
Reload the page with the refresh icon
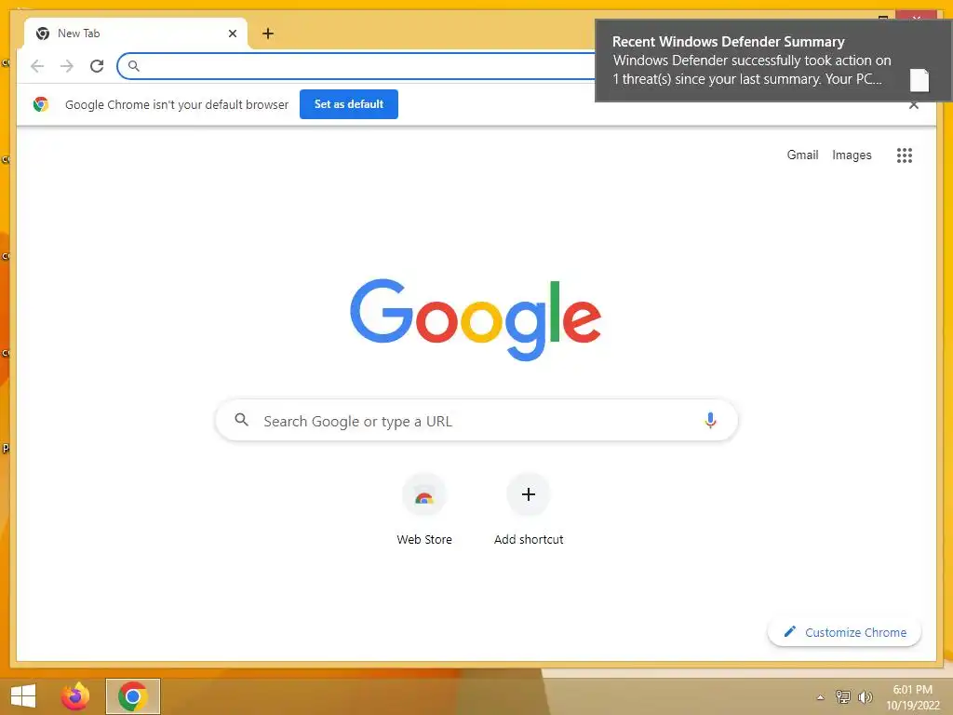point(97,66)
